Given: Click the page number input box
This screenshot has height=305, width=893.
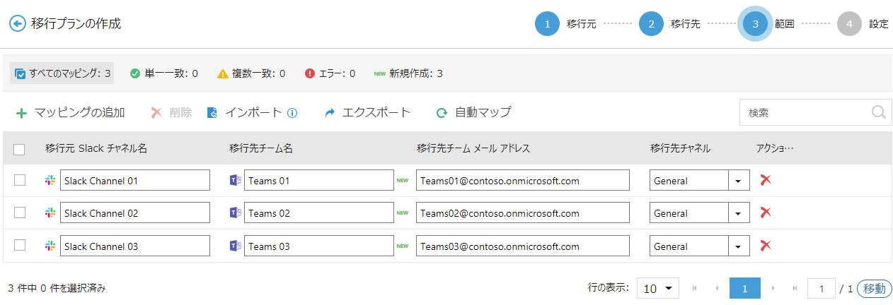Looking at the screenshot, I should click(822, 288).
